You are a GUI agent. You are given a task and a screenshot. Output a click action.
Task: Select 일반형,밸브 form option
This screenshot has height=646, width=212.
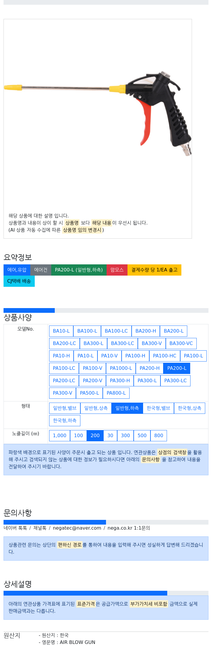[65, 408]
